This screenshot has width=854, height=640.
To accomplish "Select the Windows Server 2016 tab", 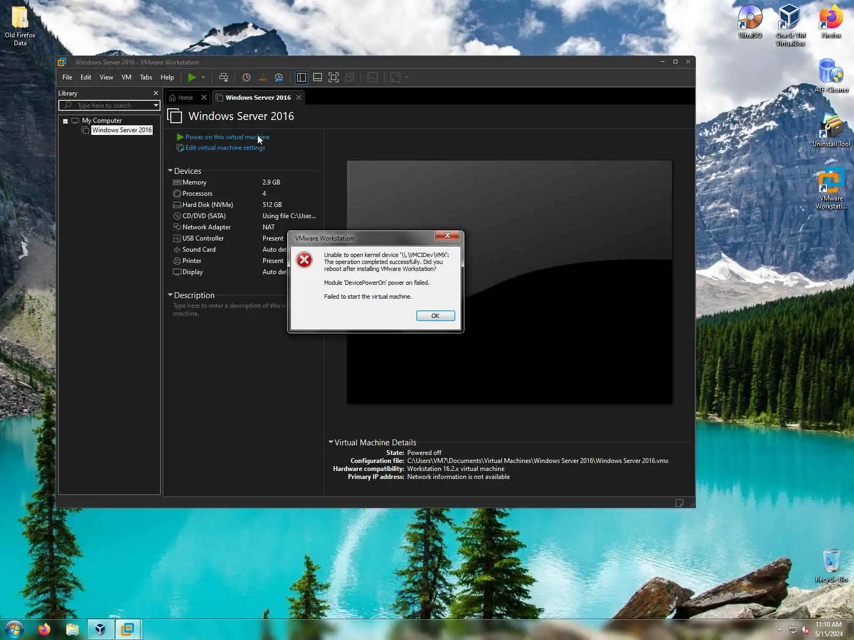I will tap(258, 98).
